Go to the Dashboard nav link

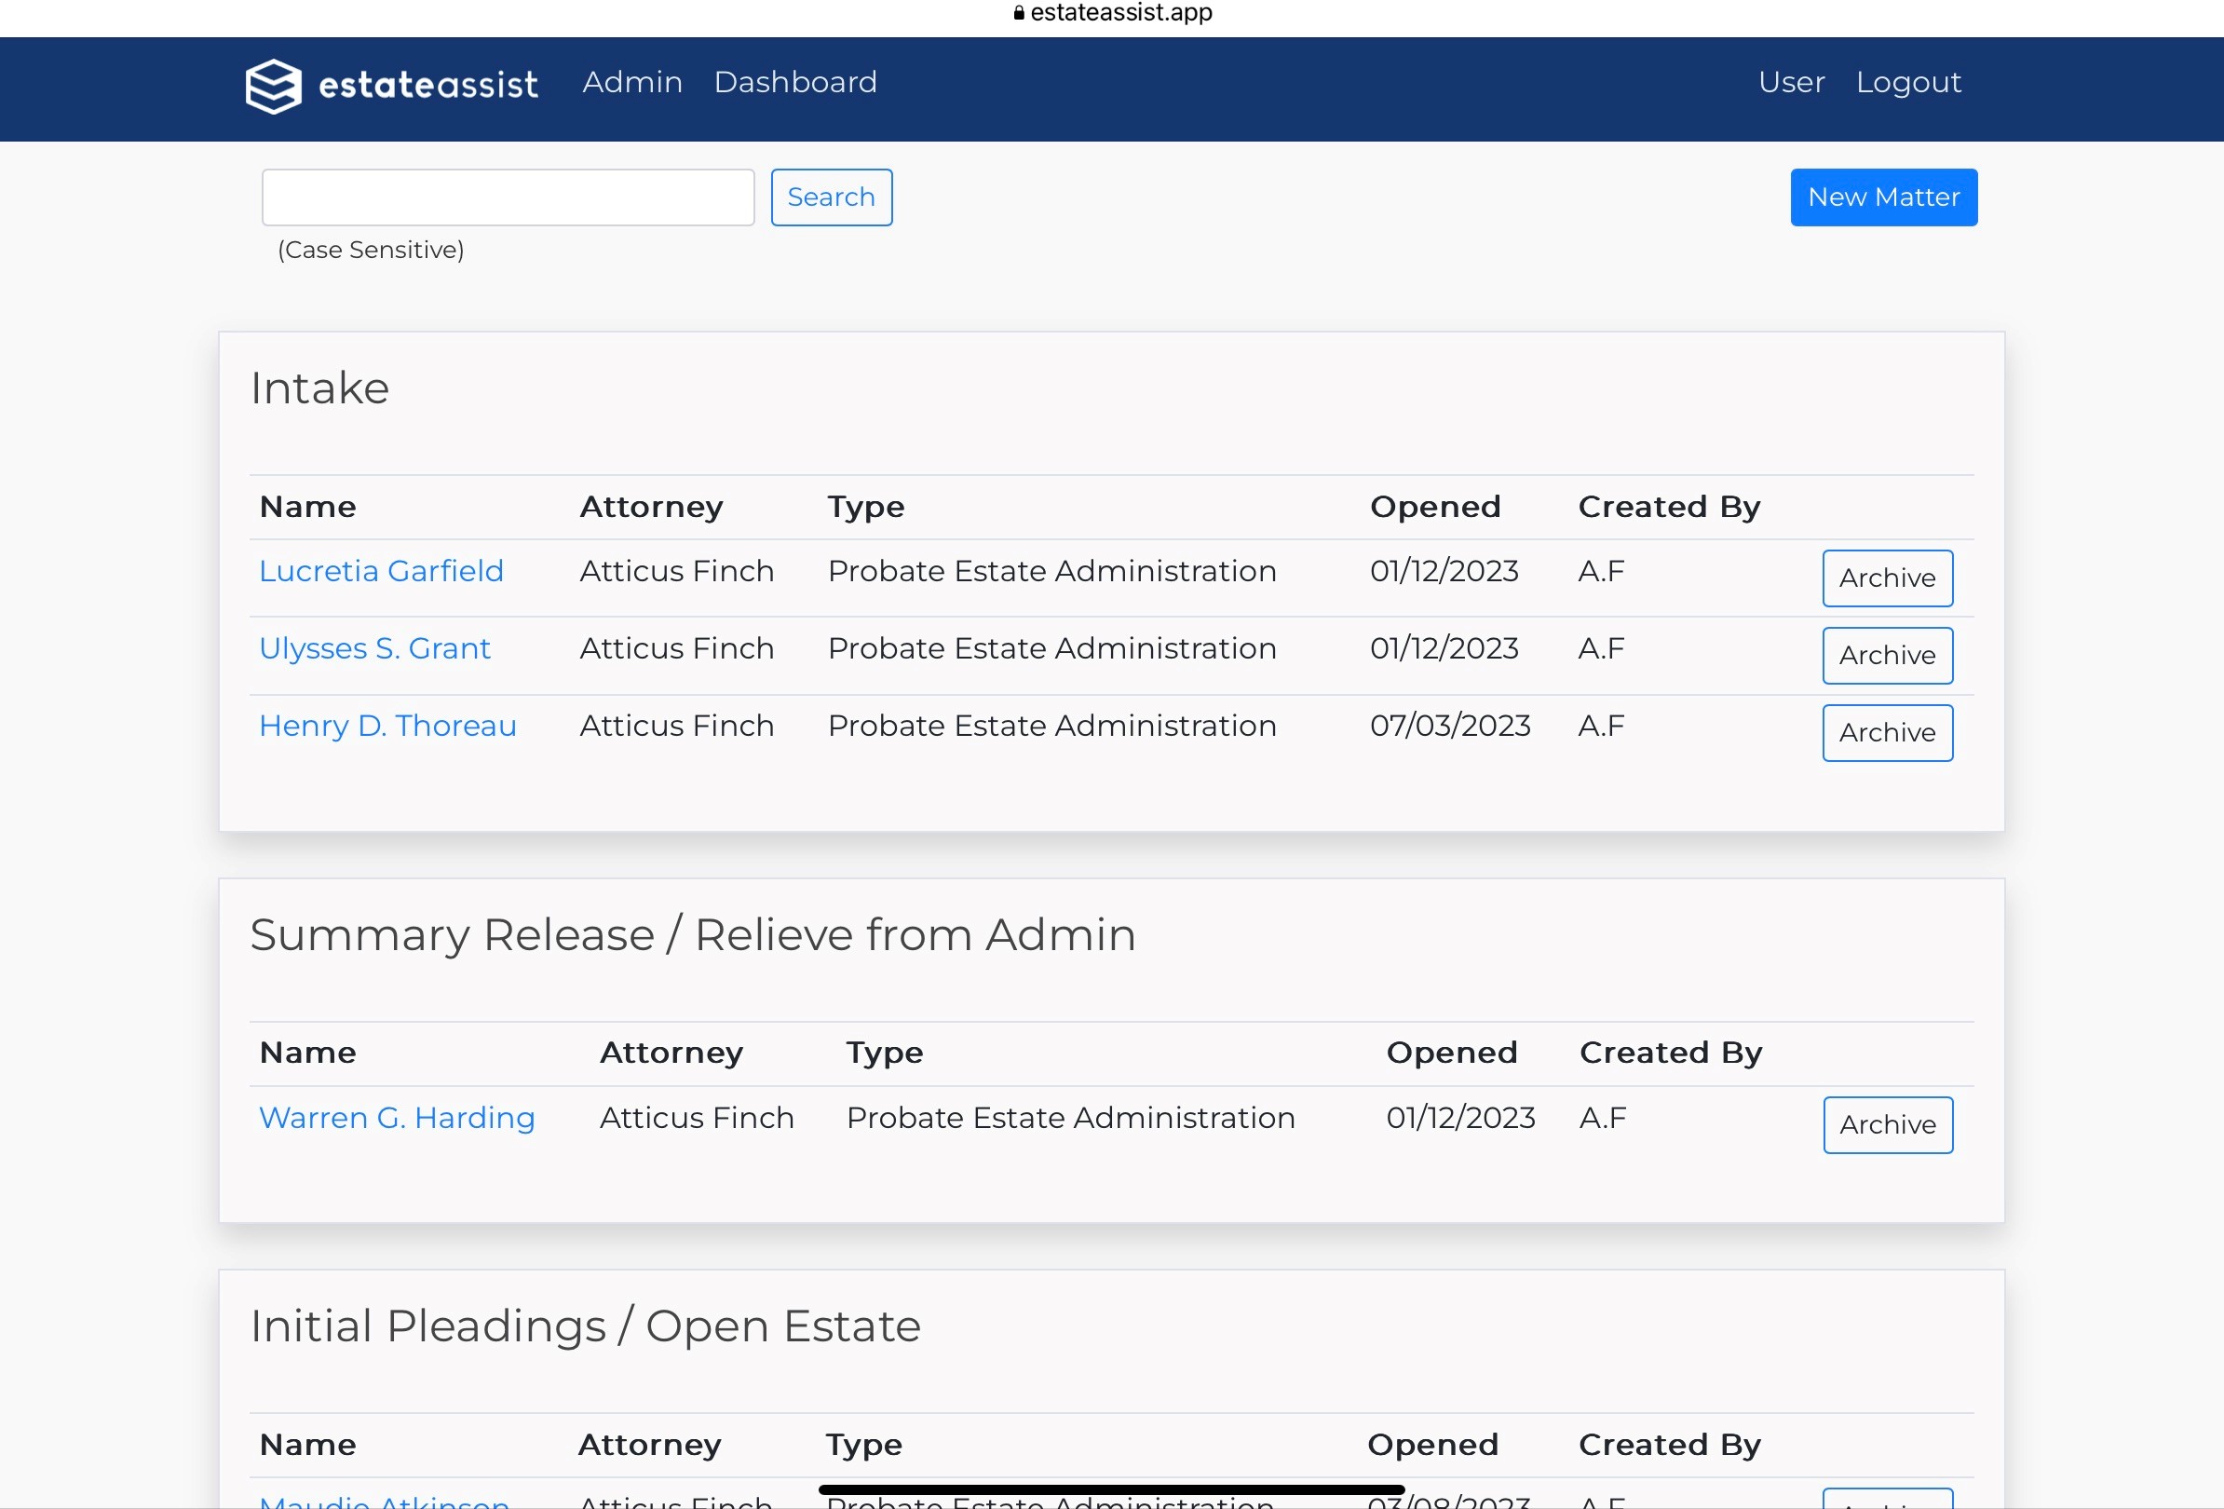pyautogui.click(x=795, y=82)
